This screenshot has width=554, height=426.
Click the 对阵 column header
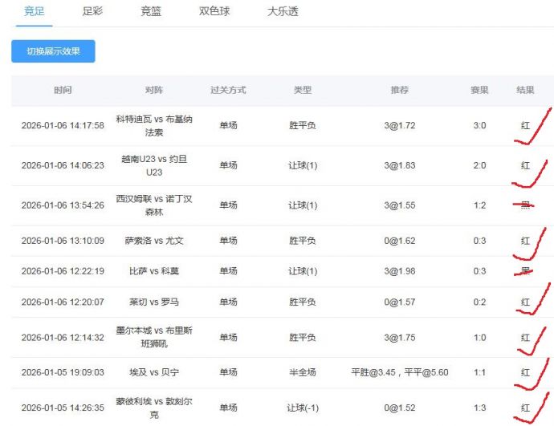pos(153,91)
